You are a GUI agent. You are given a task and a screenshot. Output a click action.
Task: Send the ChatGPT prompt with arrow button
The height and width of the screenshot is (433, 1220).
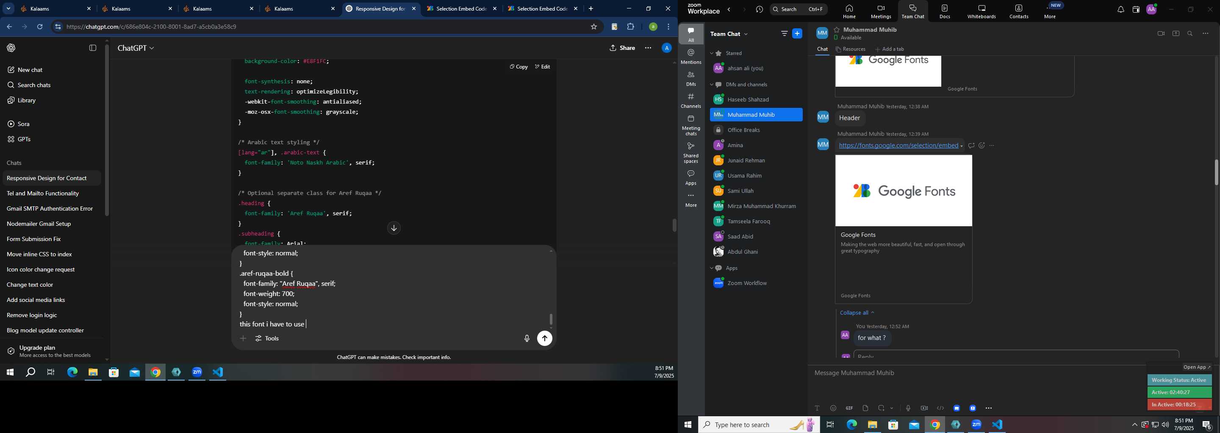tap(545, 338)
